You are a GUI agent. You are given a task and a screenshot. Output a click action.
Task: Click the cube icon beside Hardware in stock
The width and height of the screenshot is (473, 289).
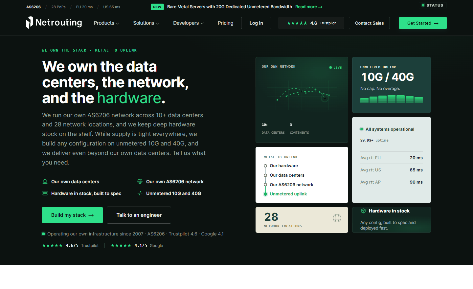tap(363, 211)
